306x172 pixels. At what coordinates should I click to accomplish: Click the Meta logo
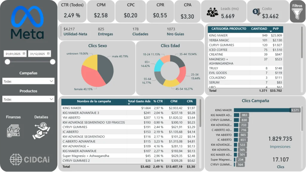(27, 23)
